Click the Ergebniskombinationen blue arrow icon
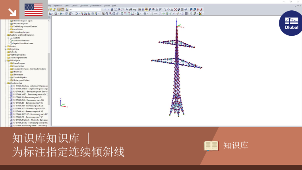 (12, 44)
